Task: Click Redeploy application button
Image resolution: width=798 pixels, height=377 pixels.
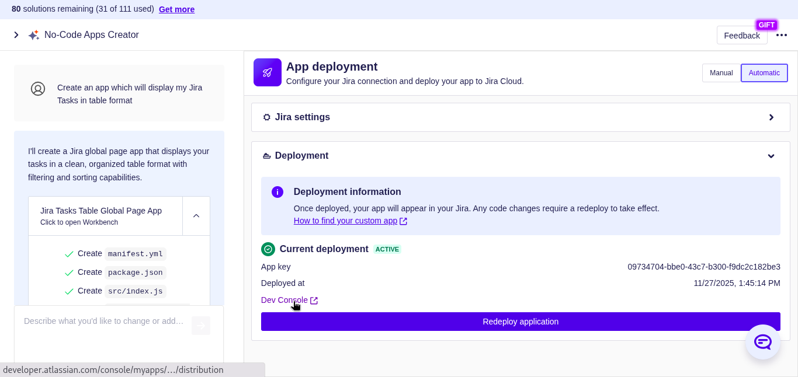Action: 520,322
